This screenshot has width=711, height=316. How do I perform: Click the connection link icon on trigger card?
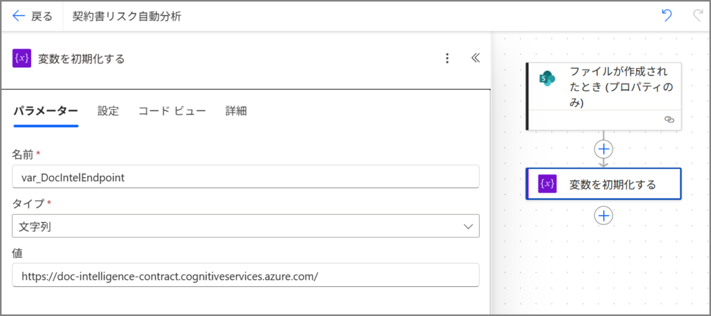(x=669, y=119)
